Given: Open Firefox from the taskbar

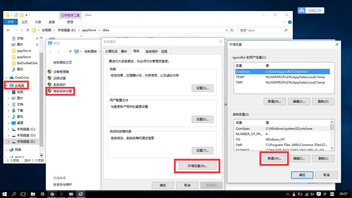Looking at the screenshot, I should coord(43,194).
